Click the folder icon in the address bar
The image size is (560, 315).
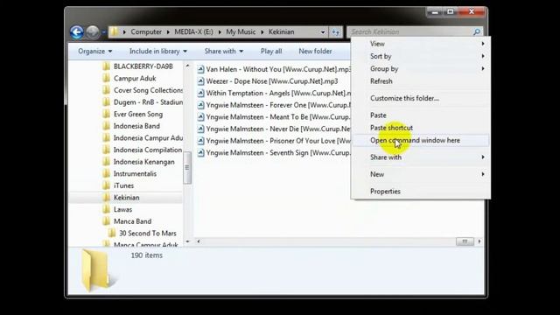pos(114,31)
